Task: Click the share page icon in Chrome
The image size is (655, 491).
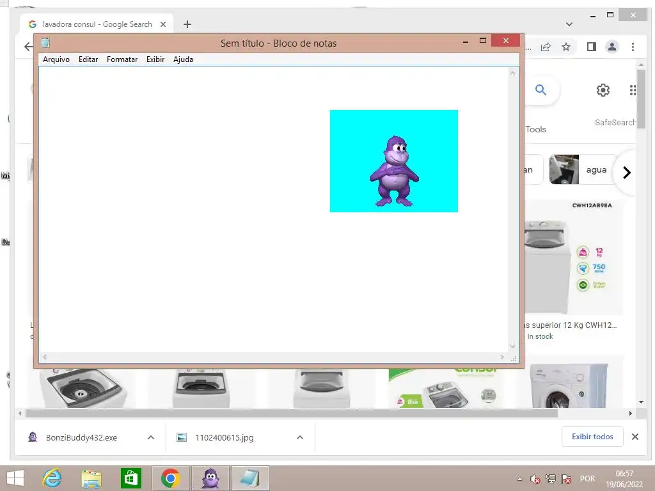Action: 546,47
